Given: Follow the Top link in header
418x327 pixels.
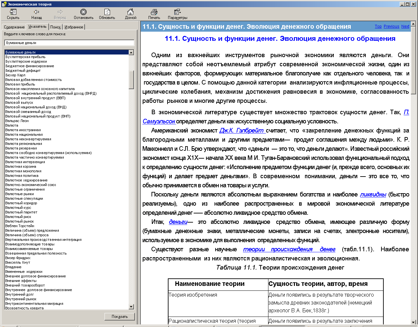Looking at the screenshot, I should tap(378, 26).
